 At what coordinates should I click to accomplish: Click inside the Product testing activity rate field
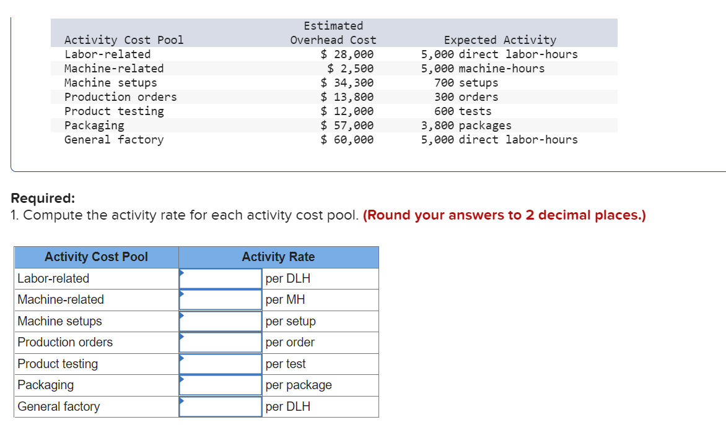click(x=221, y=364)
